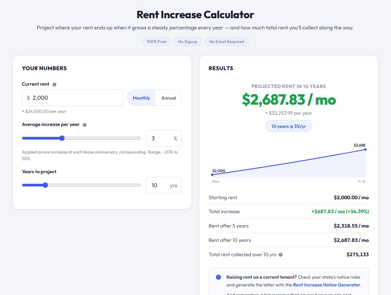This screenshot has width=391, height=295.
Task: Click the 'RESULTS' section heading
Action: [221, 68]
